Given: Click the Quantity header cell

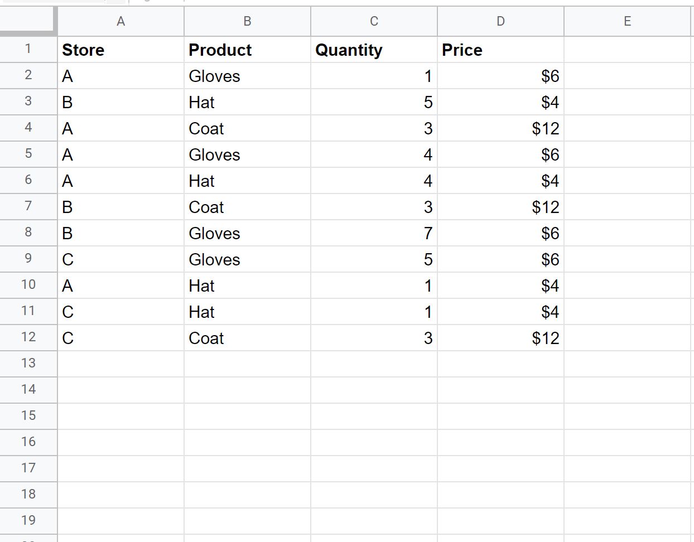Looking at the screenshot, I should point(374,50).
